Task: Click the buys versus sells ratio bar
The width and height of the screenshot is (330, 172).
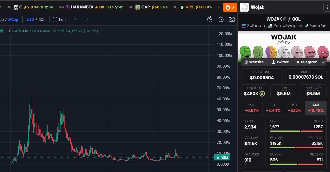Action: click(296, 131)
